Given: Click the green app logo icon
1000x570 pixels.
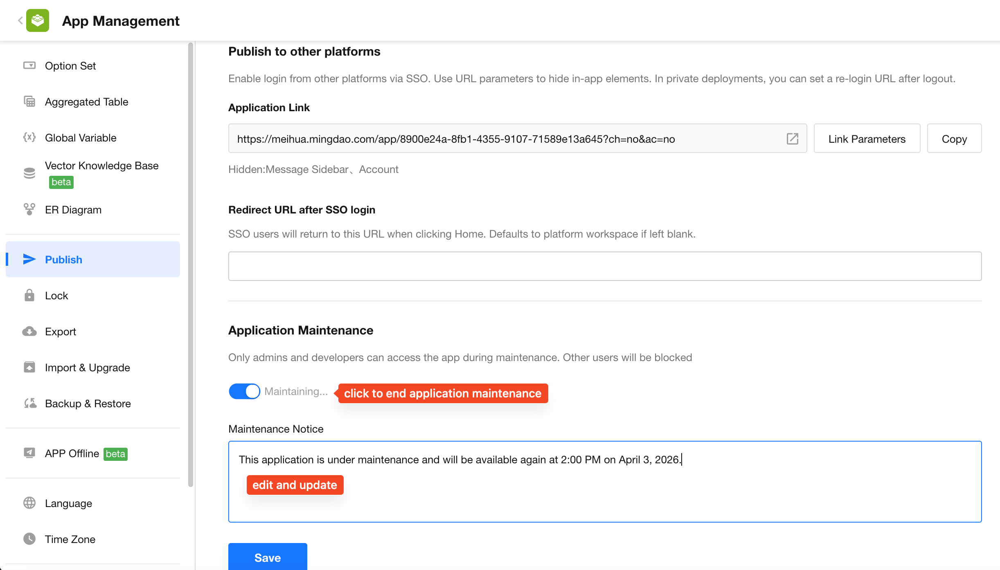Looking at the screenshot, I should [x=38, y=20].
